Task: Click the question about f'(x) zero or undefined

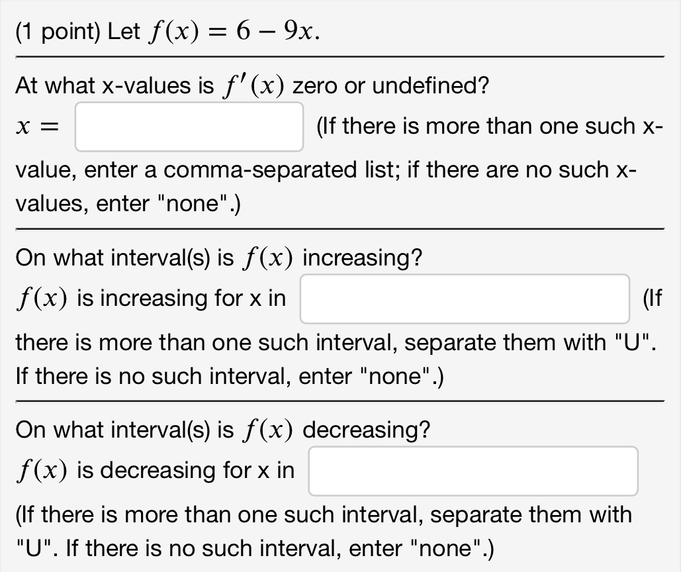Action: 250,85
